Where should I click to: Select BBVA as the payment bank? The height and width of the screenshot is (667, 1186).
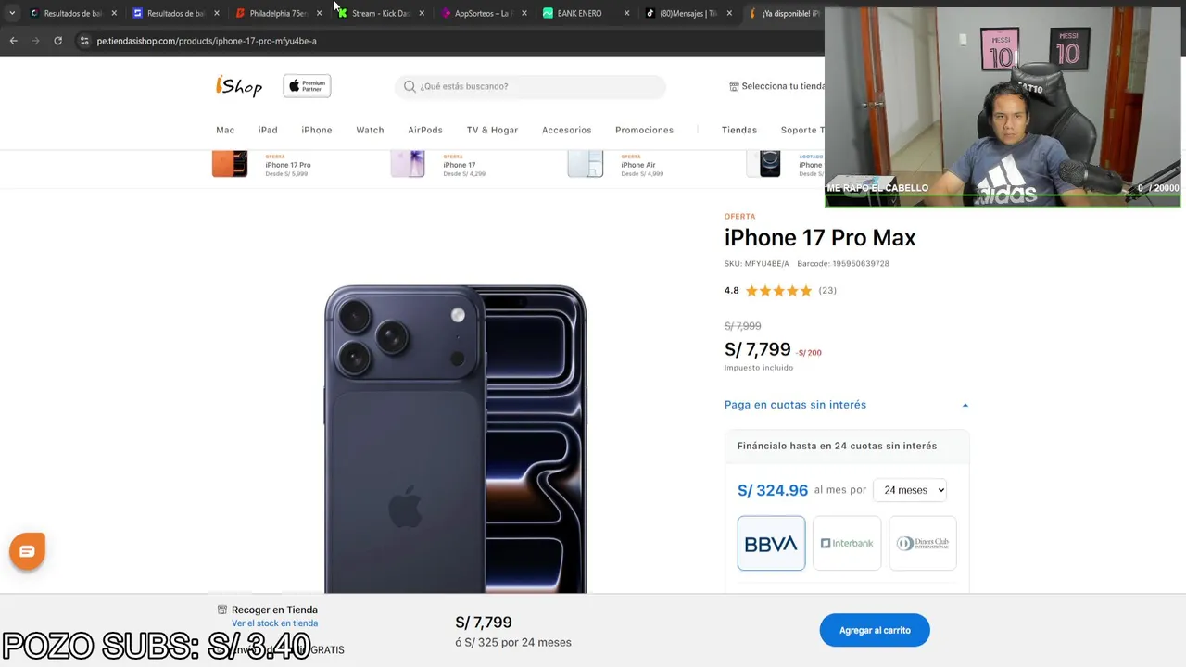click(771, 544)
